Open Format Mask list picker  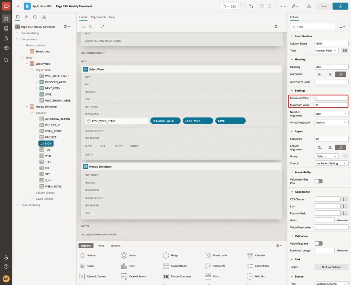(345, 213)
